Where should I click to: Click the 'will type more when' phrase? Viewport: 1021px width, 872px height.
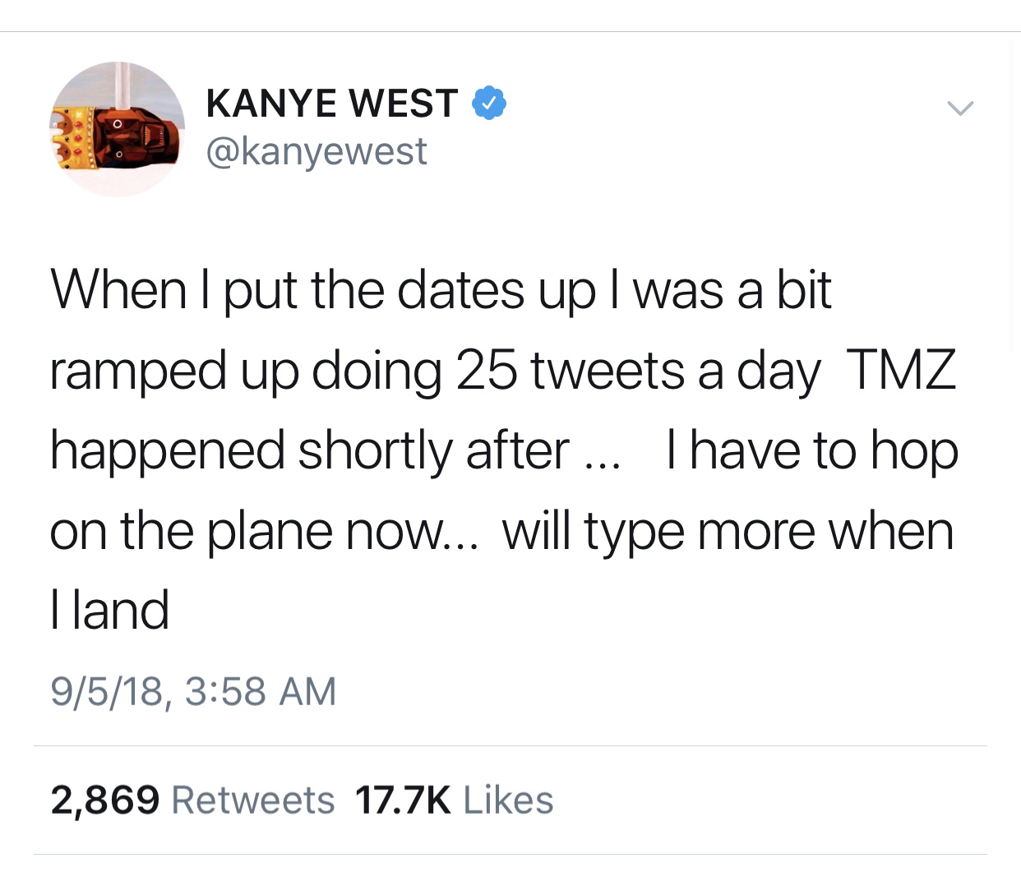(728, 532)
